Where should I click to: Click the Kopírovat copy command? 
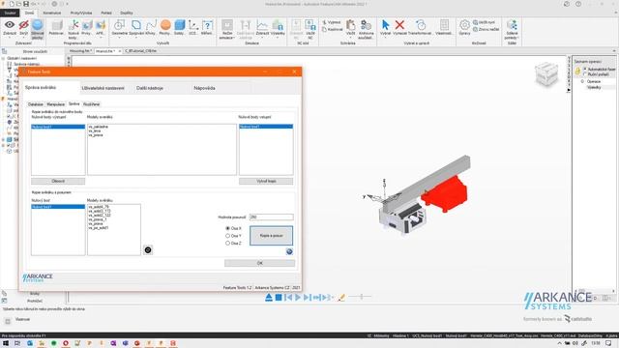[333, 30]
